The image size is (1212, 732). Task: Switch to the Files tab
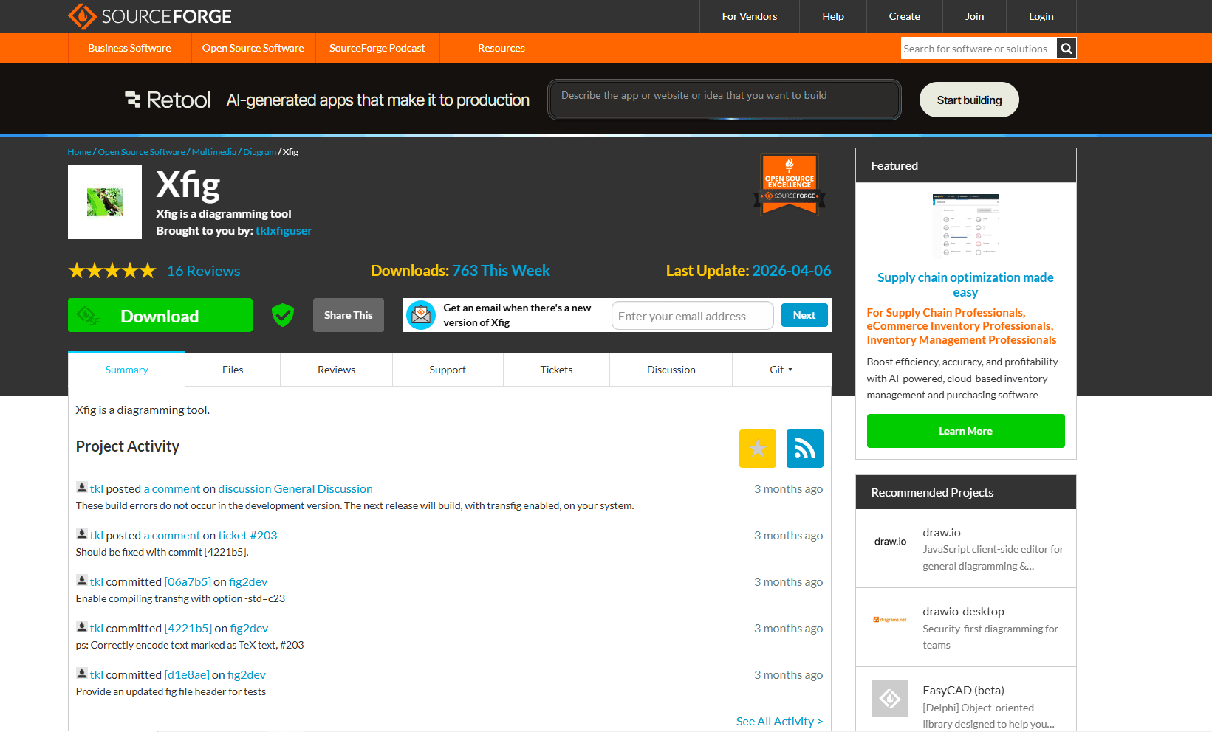(233, 370)
